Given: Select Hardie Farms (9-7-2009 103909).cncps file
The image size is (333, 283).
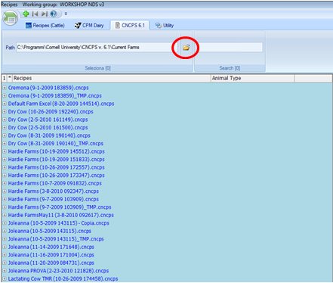Looking at the screenshot, I should click(54, 199).
